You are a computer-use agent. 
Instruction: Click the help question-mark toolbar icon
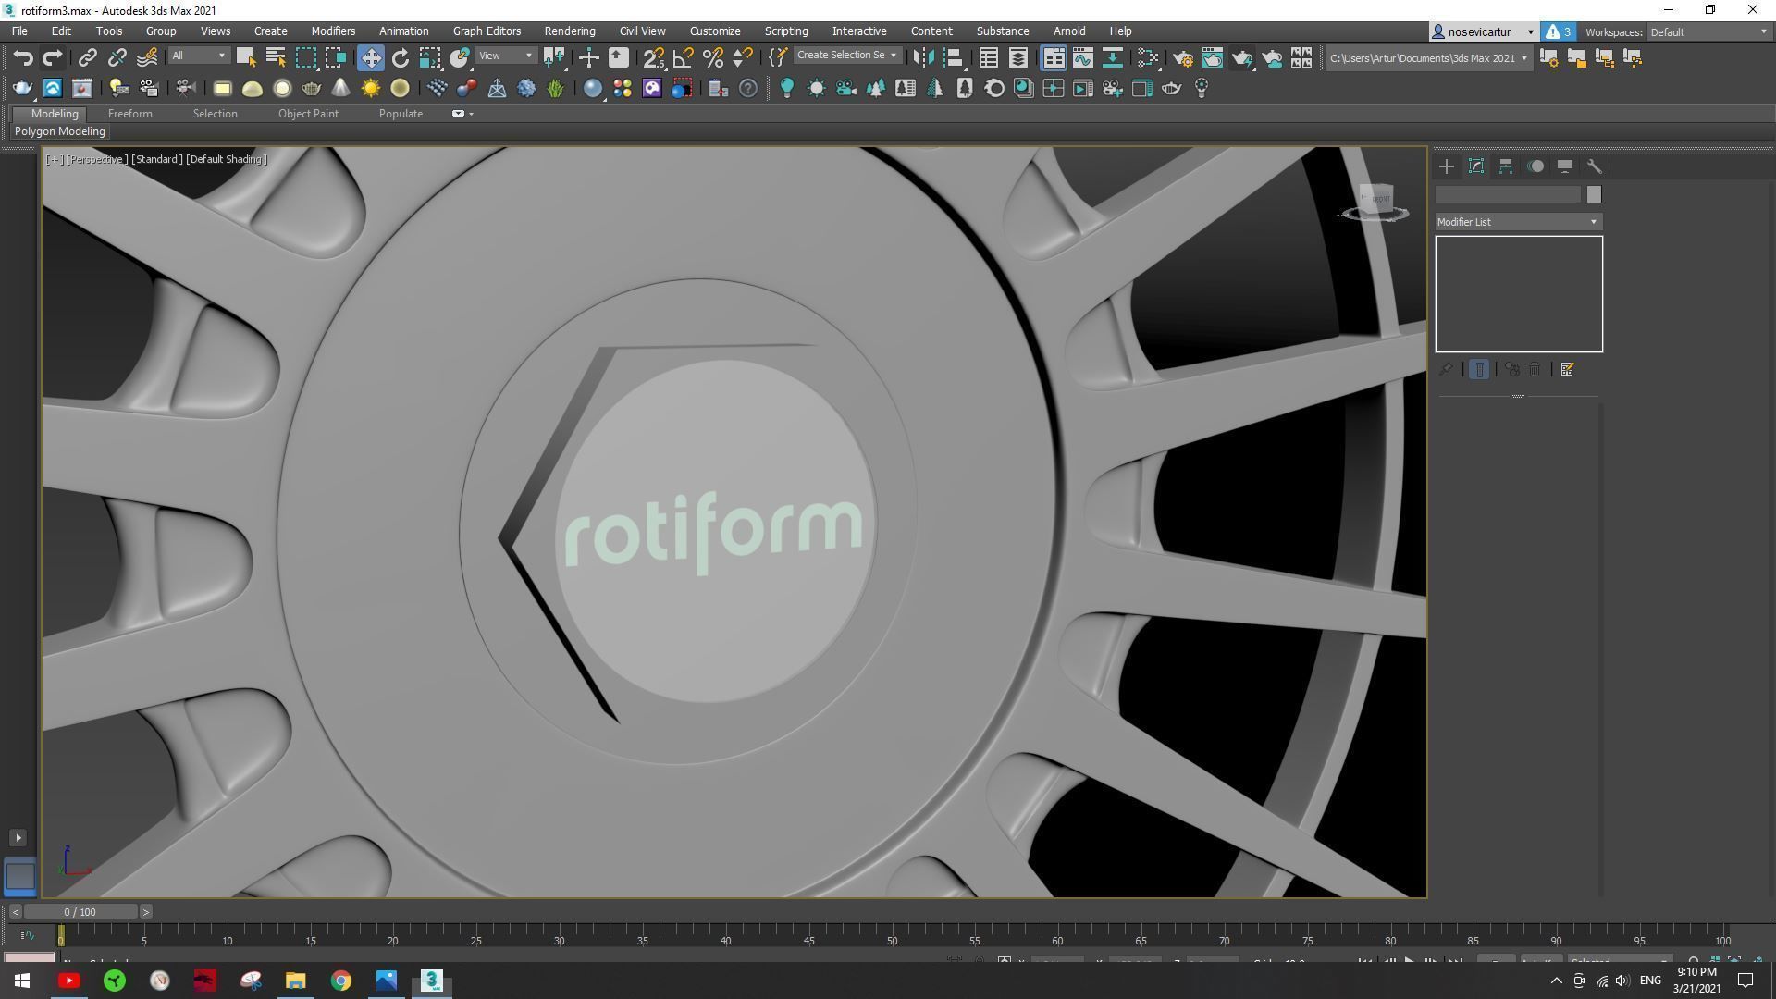pyautogui.click(x=748, y=88)
